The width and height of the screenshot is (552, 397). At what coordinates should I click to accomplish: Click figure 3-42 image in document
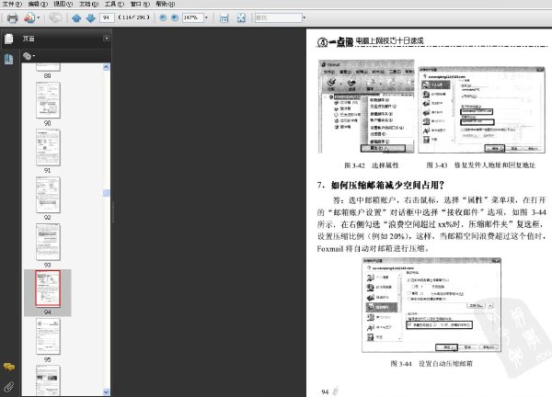(x=366, y=107)
